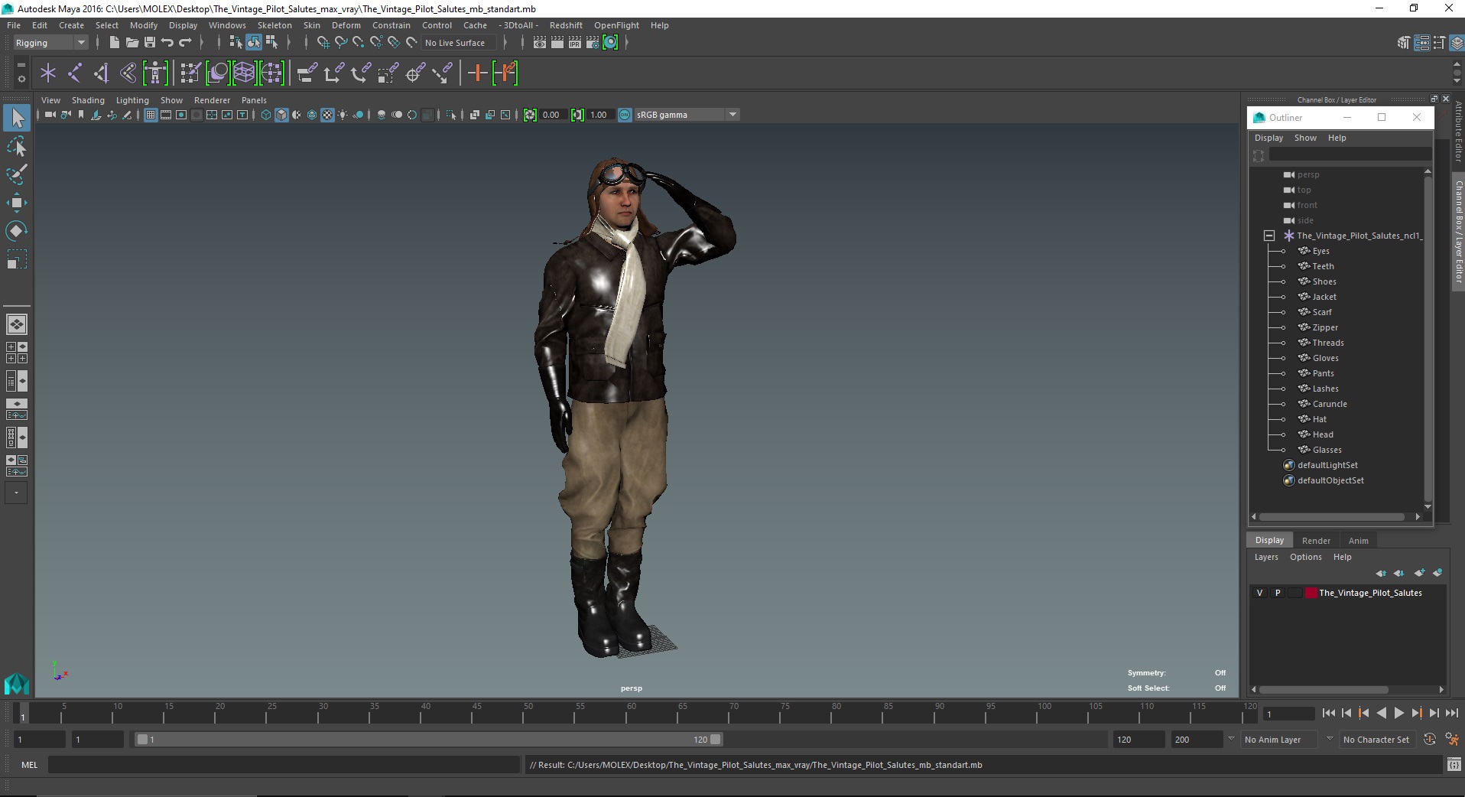This screenshot has height=797, width=1465.
Task: Open the sRGB gamma view transform dropdown
Action: tap(687, 115)
